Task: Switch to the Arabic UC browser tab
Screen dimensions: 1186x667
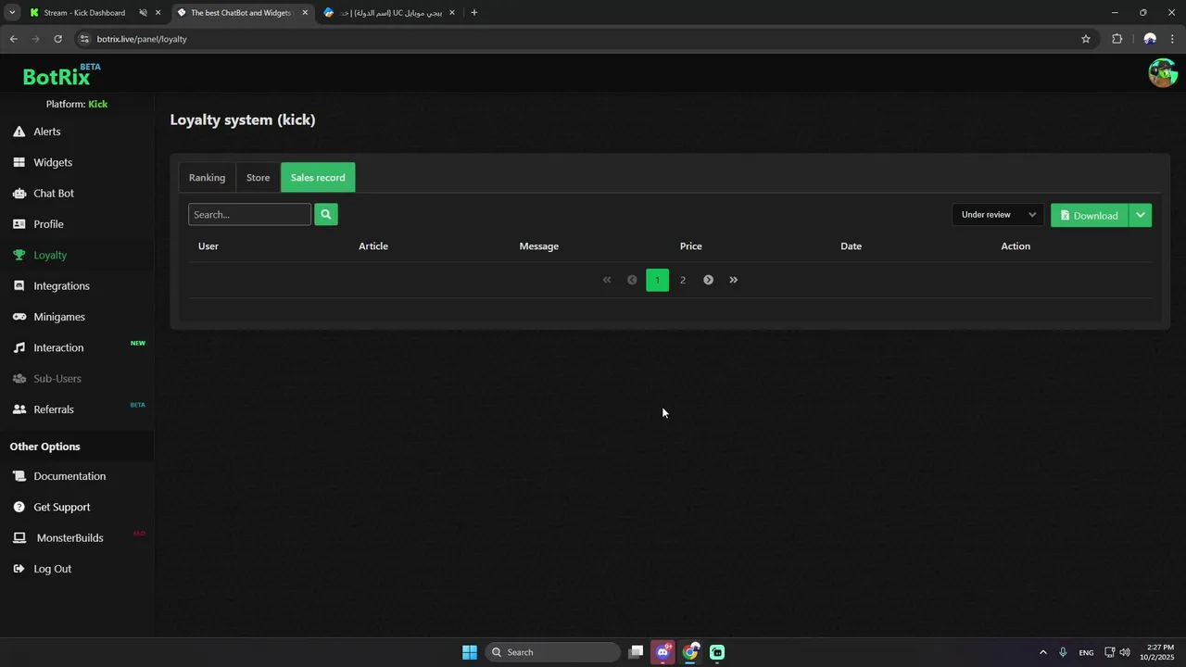Action: pyautogui.click(x=391, y=13)
